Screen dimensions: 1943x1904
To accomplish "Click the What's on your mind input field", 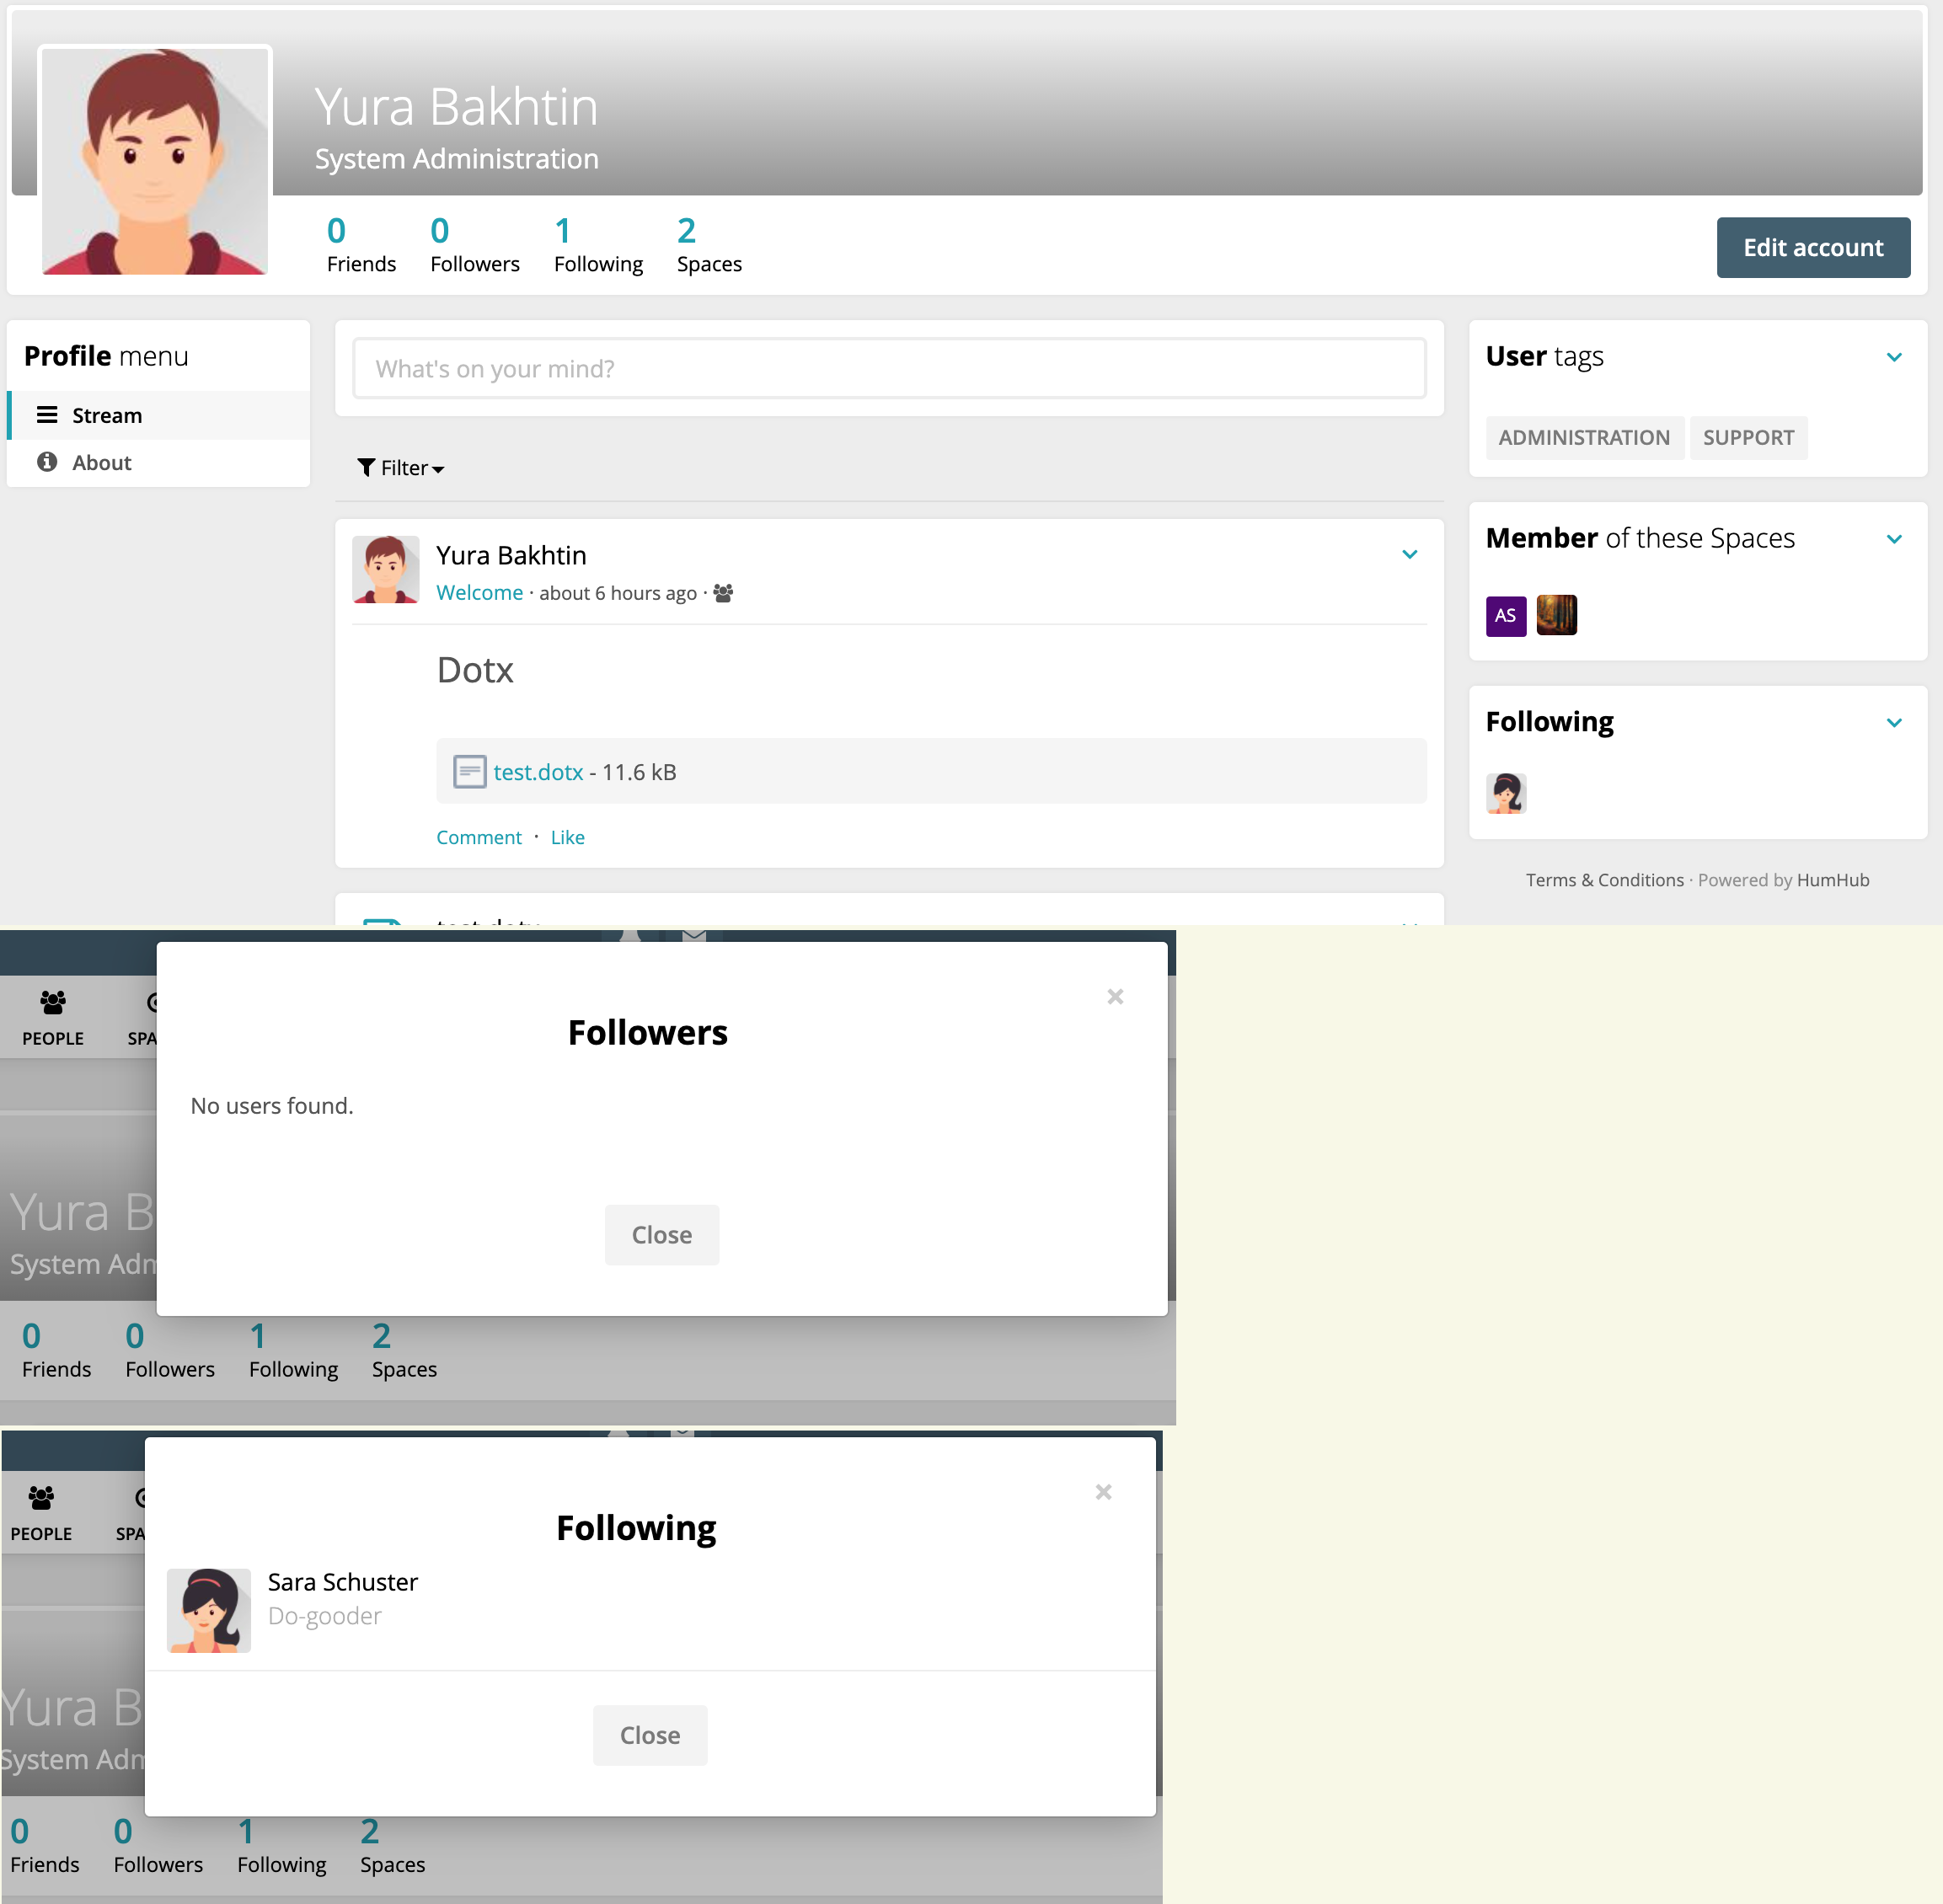I will [x=890, y=368].
